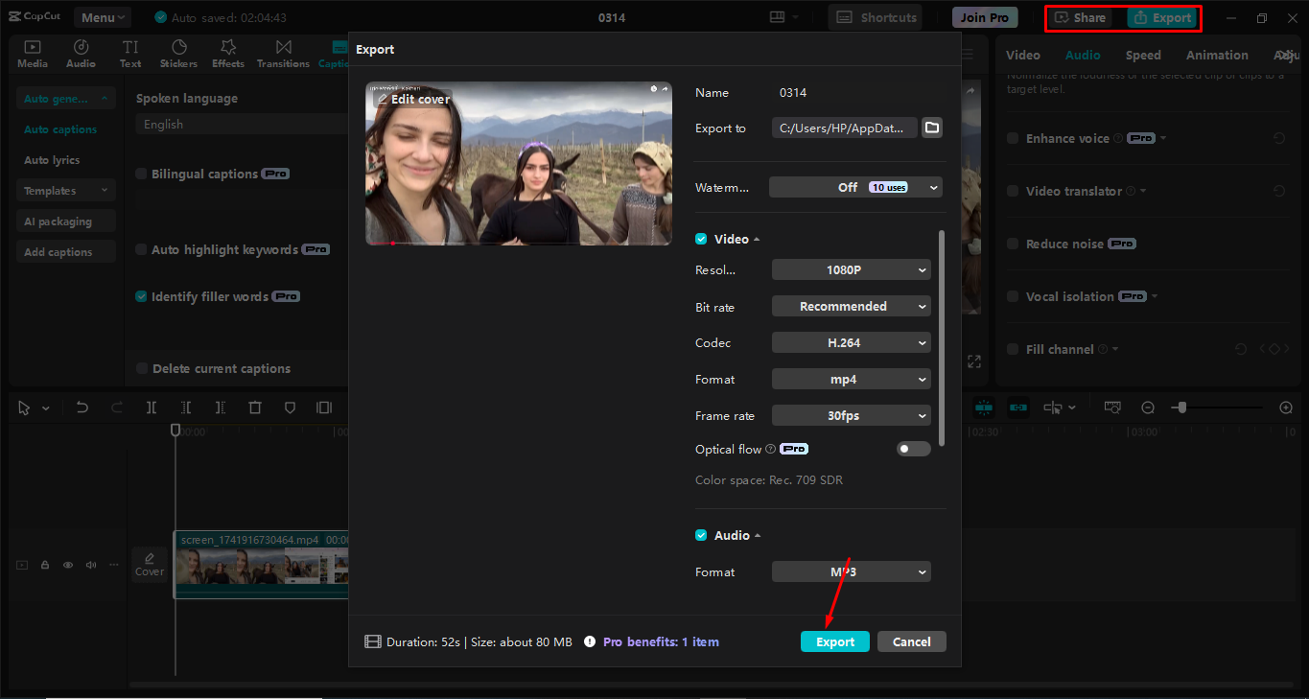Screen dimensions: 1309x699
Task: Click the Zoom out icon near timeline slider
Action: pyautogui.click(x=1148, y=407)
